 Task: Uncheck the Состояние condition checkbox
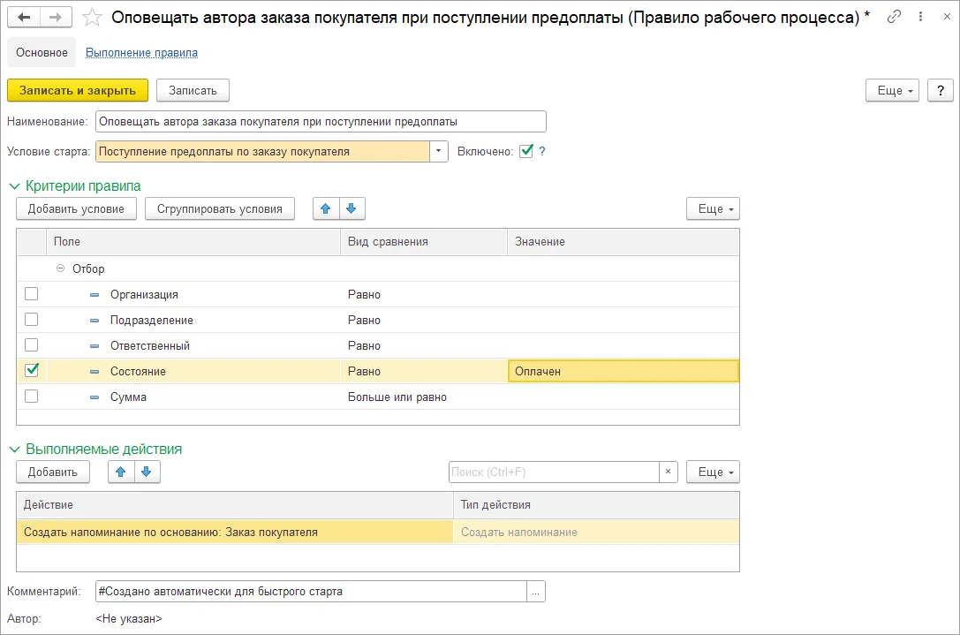(31, 370)
